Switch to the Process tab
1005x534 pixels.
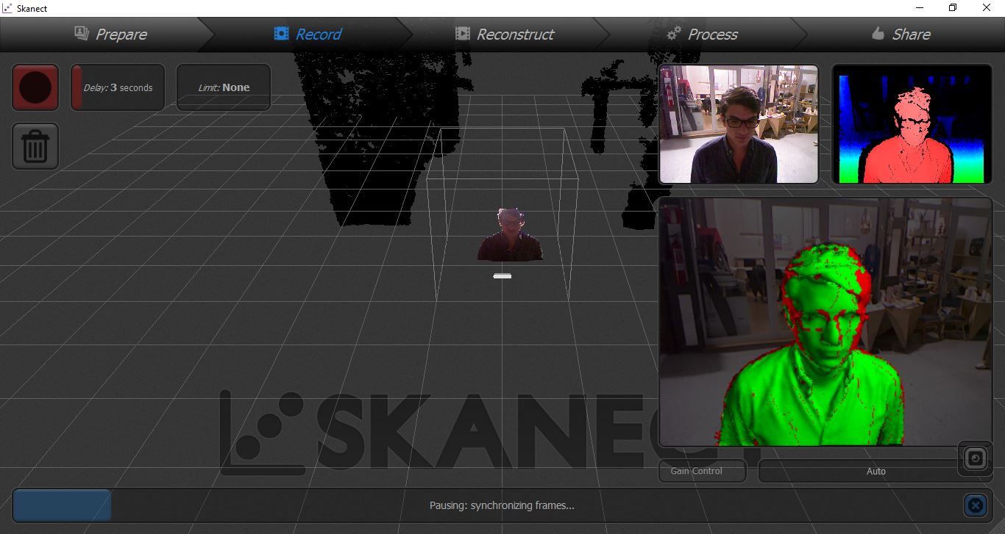click(702, 34)
